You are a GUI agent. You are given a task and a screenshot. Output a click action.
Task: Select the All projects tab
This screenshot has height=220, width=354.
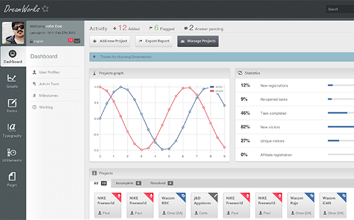click(x=100, y=183)
